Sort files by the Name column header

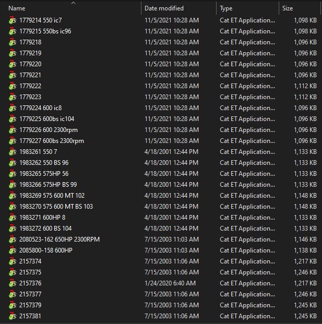(x=17, y=8)
